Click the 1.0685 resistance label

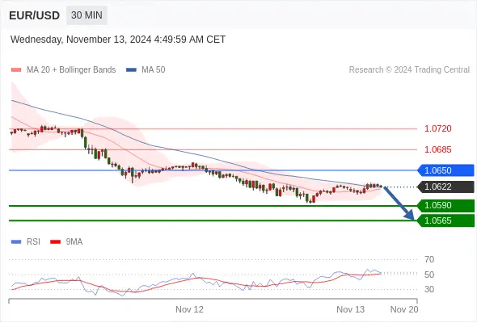438,149
